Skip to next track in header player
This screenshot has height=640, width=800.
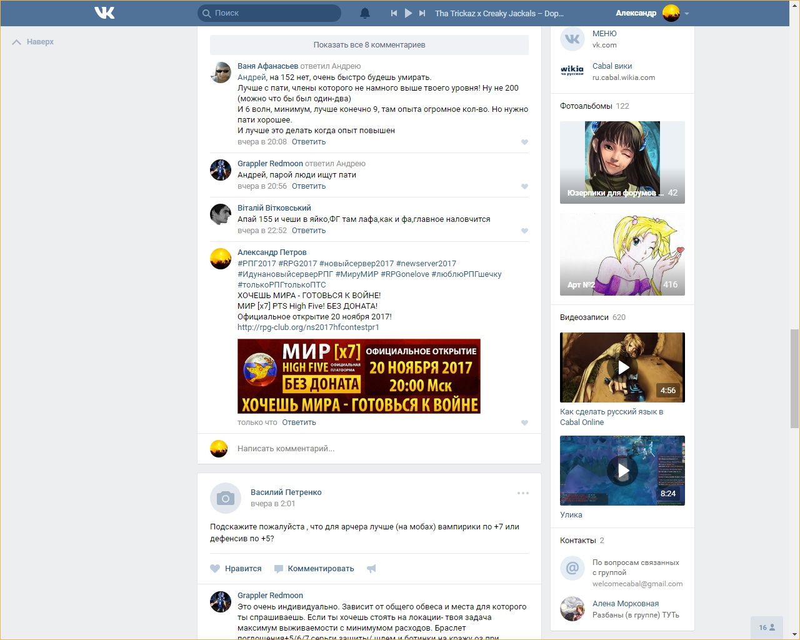tap(422, 13)
